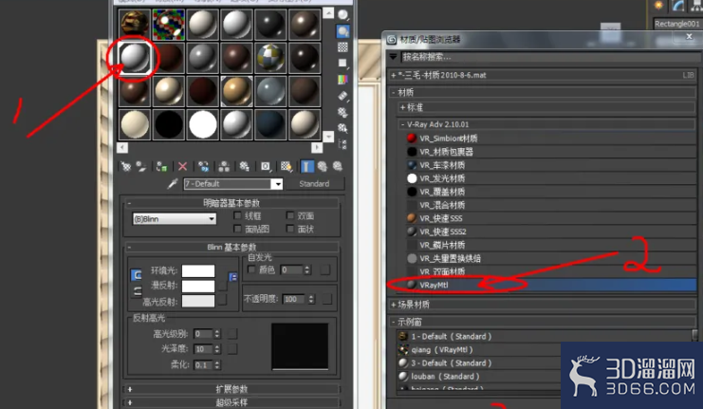Select VR_双面材质 in the browser list
Viewport: 703px width, 409px height.
(x=550, y=271)
